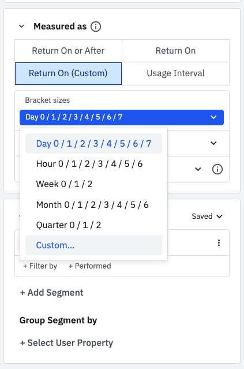The height and width of the screenshot is (369, 244).
Task: Click the info icon in bracket settings row
Action: (217, 169)
